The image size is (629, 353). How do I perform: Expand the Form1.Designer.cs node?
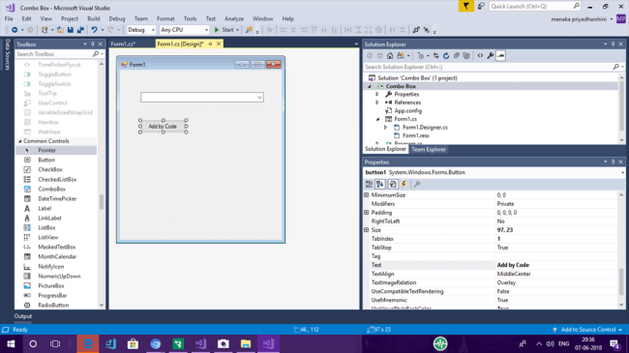[385, 127]
